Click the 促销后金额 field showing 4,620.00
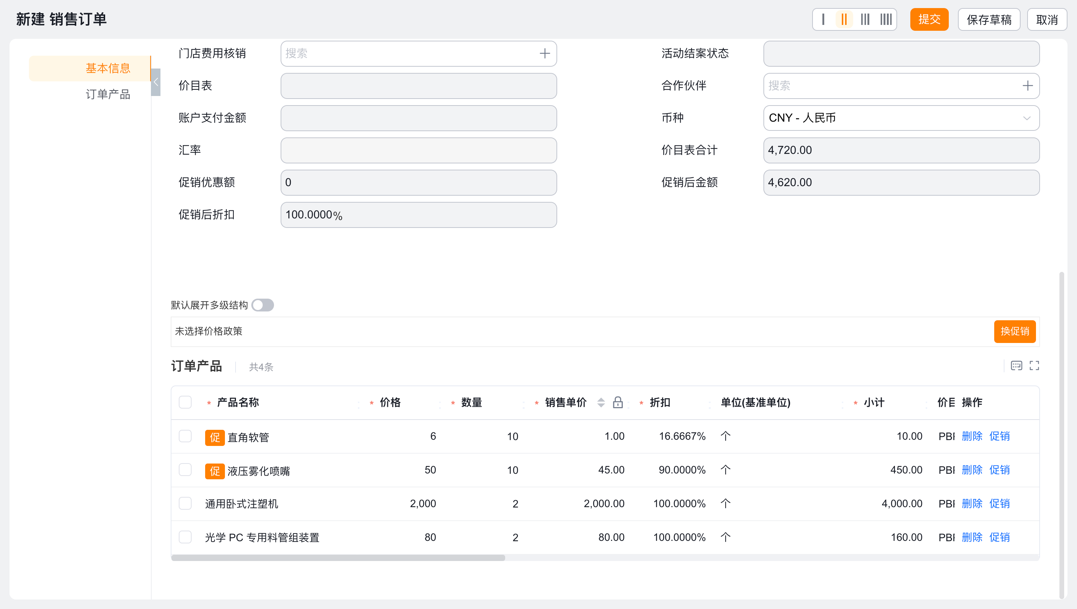1077x609 pixels. [x=902, y=182]
